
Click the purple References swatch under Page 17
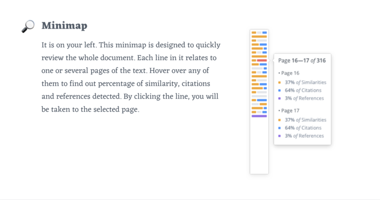(x=279, y=136)
